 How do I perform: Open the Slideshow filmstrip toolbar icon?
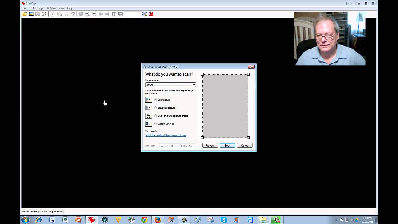click(x=31, y=14)
